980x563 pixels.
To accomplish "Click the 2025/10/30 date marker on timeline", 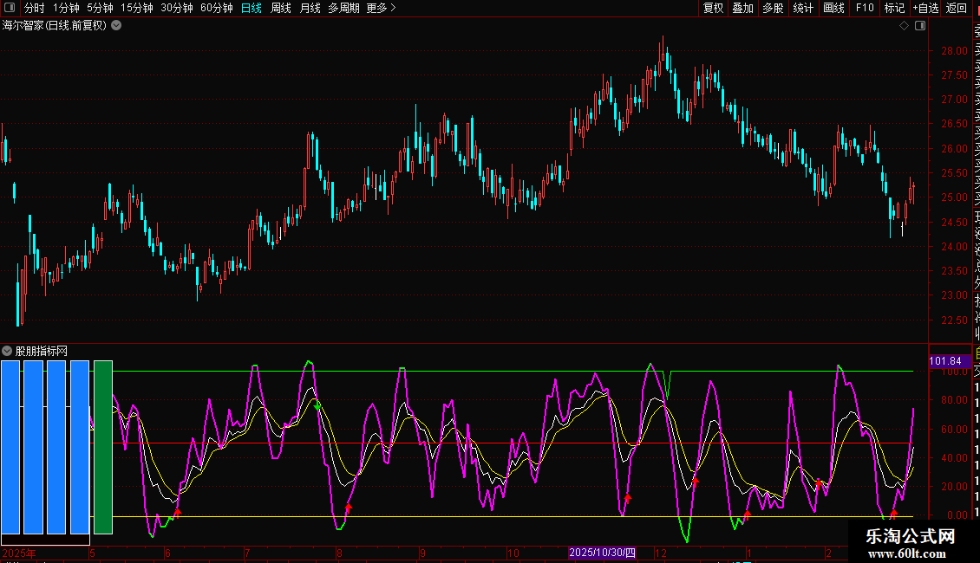I will pos(602,553).
